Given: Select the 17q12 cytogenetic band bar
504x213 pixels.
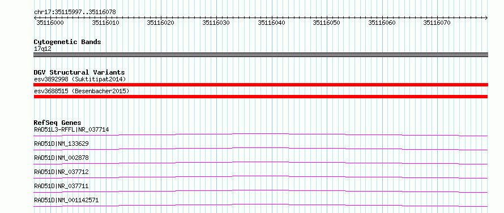Looking at the screenshot, I should pyautogui.click(x=260, y=55).
